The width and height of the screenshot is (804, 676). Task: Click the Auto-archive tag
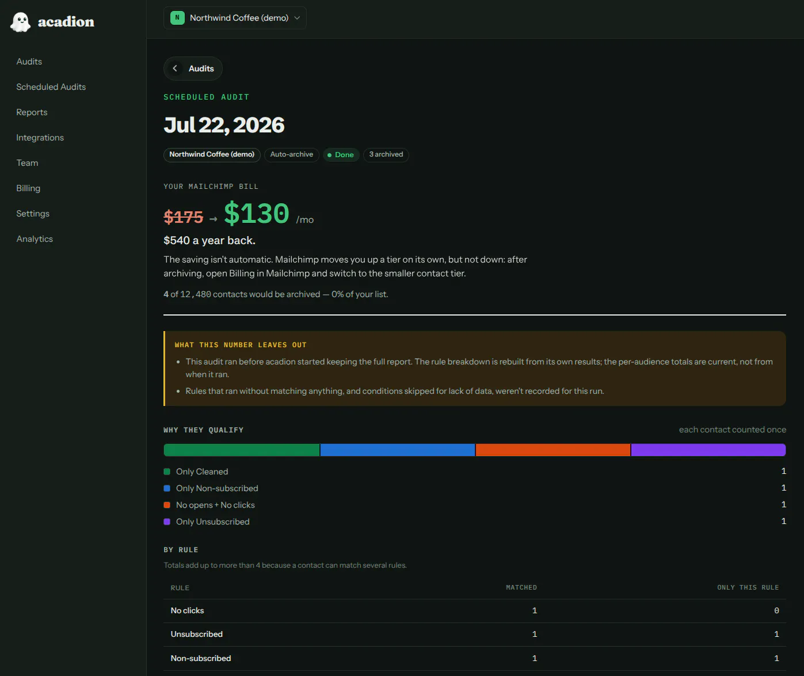pyautogui.click(x=292, y=155)
